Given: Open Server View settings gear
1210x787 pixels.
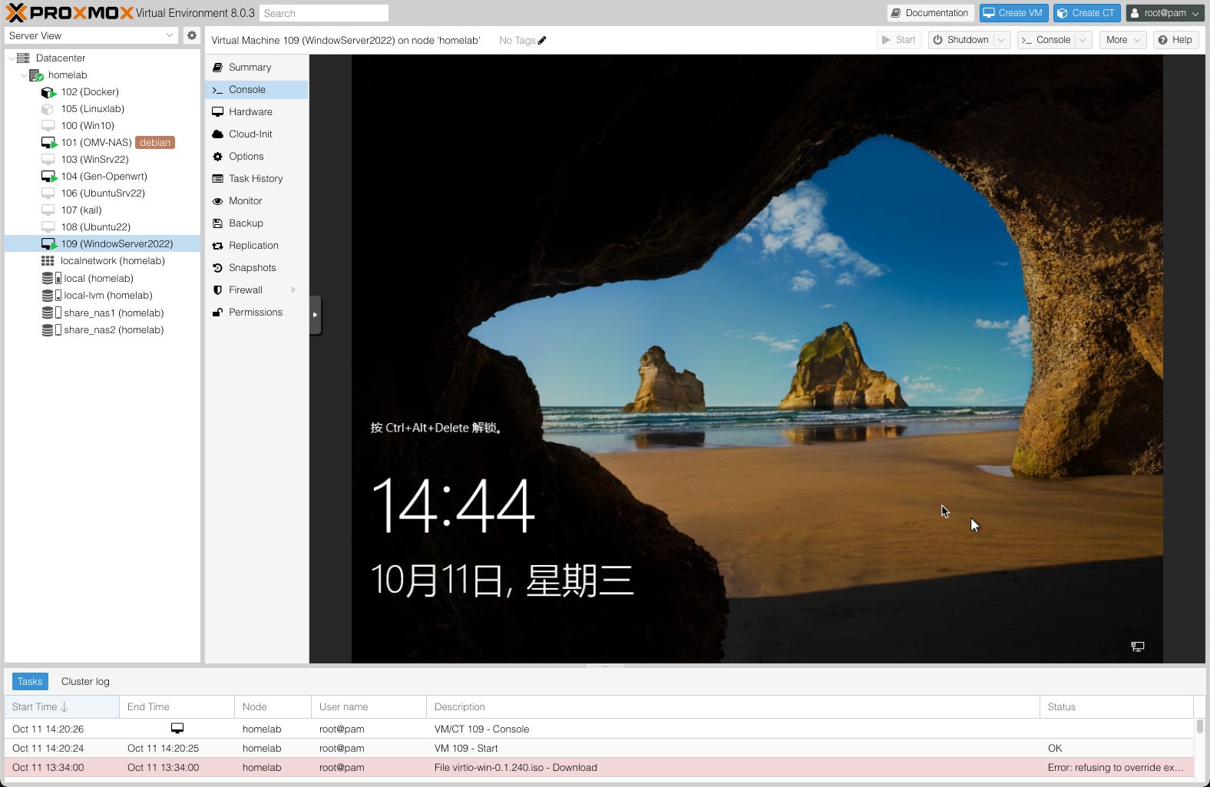Looking at the screenshot, I should coord(192,35).
